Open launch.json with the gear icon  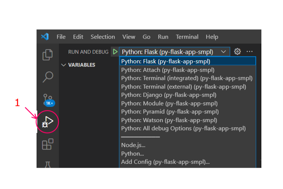coord(238,52)
